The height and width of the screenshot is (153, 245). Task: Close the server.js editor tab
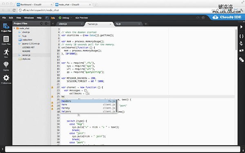tap(111, 24)
